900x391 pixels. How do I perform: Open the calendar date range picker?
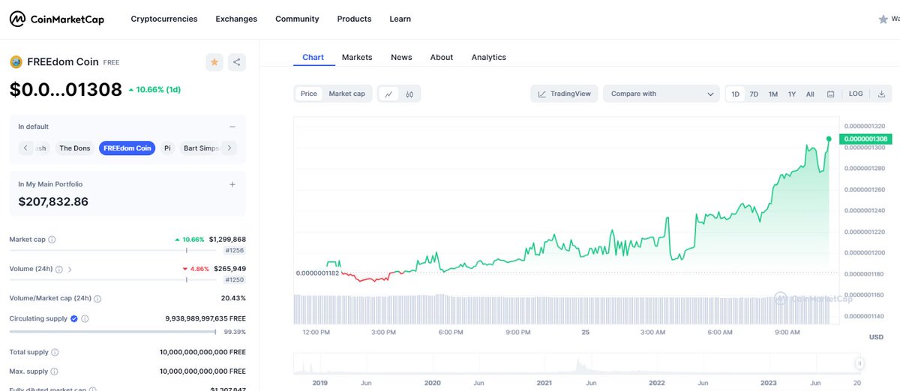pos(831,94)
